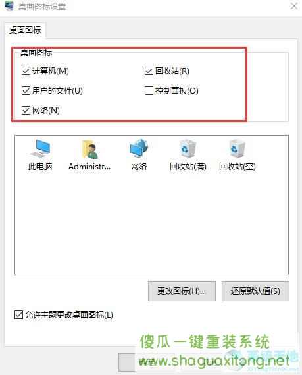Image resolution: width=302 pixels, height=375 pixels.
Task: Select the Administrator user folder icon
Action: [x=89, y=149]
